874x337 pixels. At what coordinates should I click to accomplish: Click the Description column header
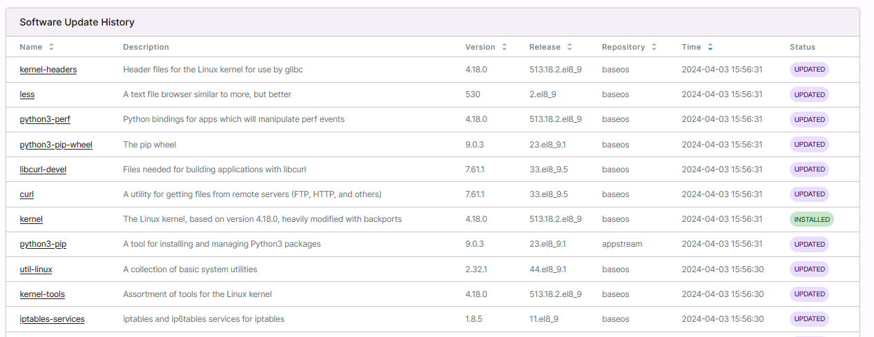point(146,47)
